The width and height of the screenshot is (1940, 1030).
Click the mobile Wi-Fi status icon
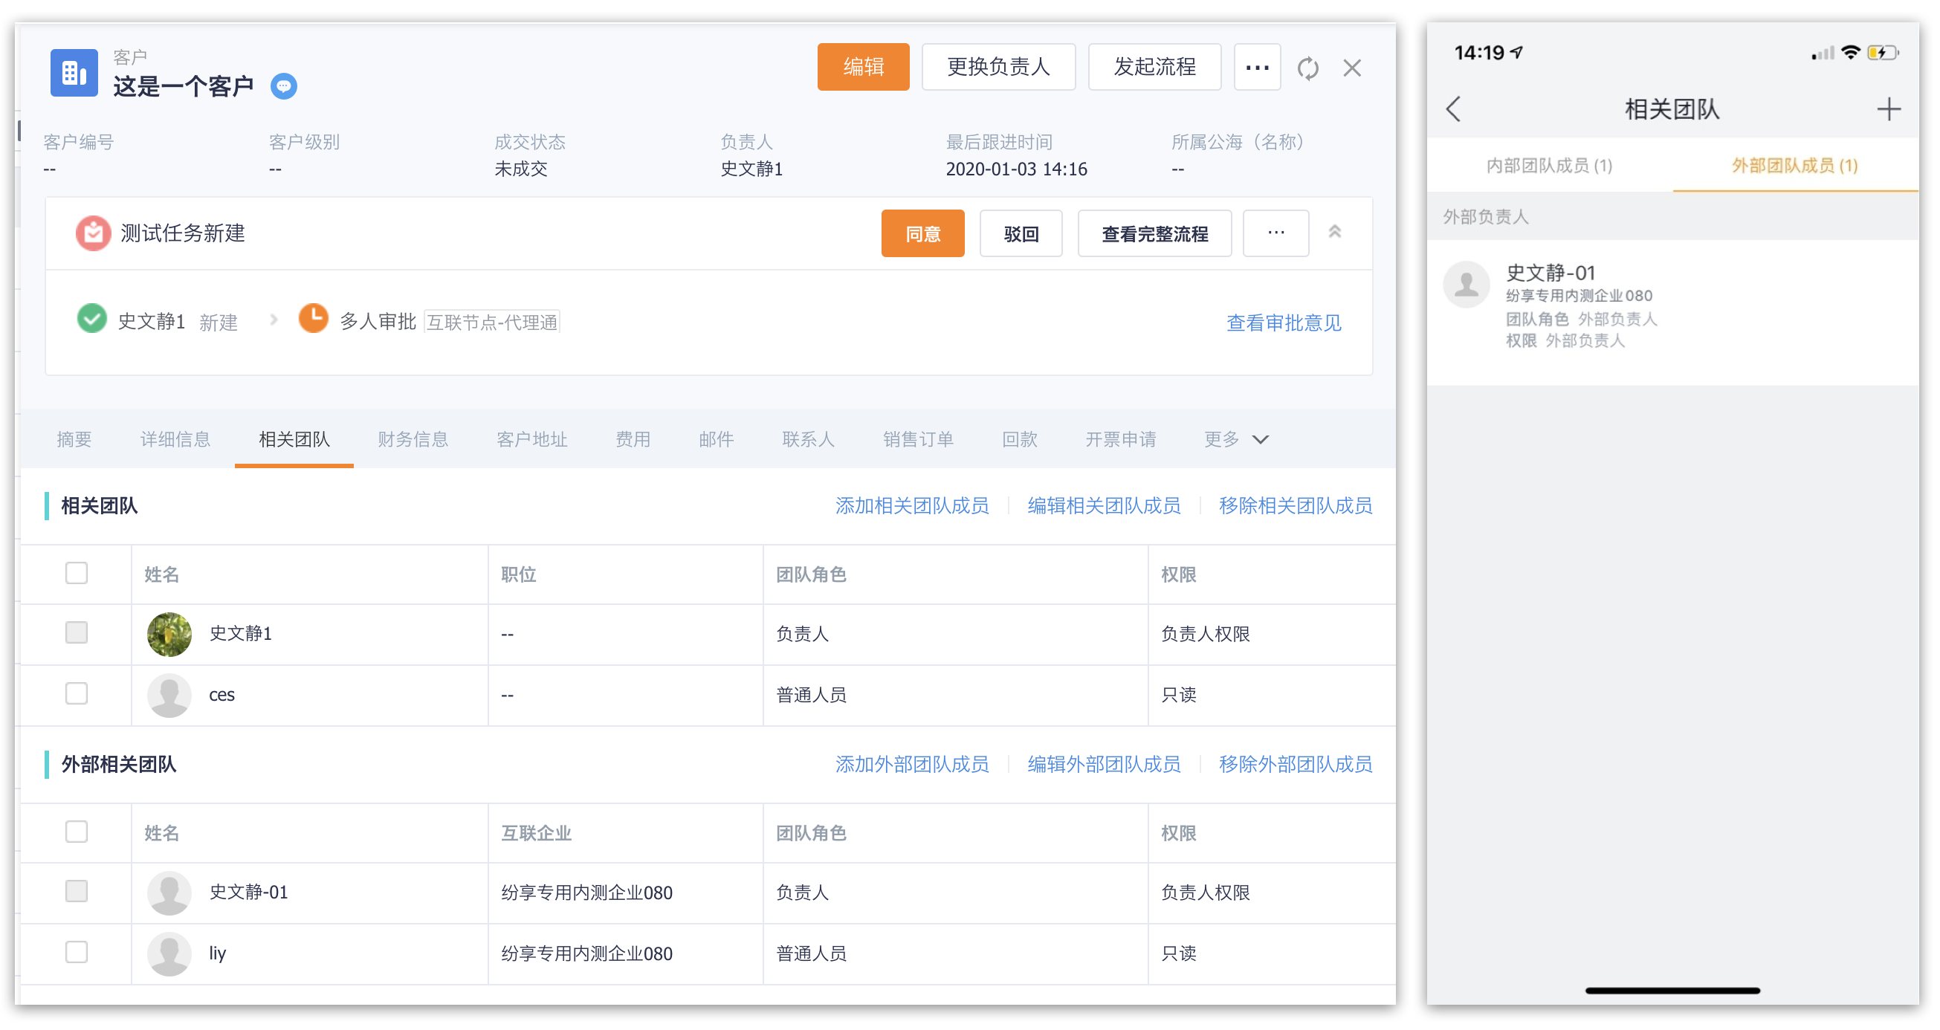[1850, 53]
